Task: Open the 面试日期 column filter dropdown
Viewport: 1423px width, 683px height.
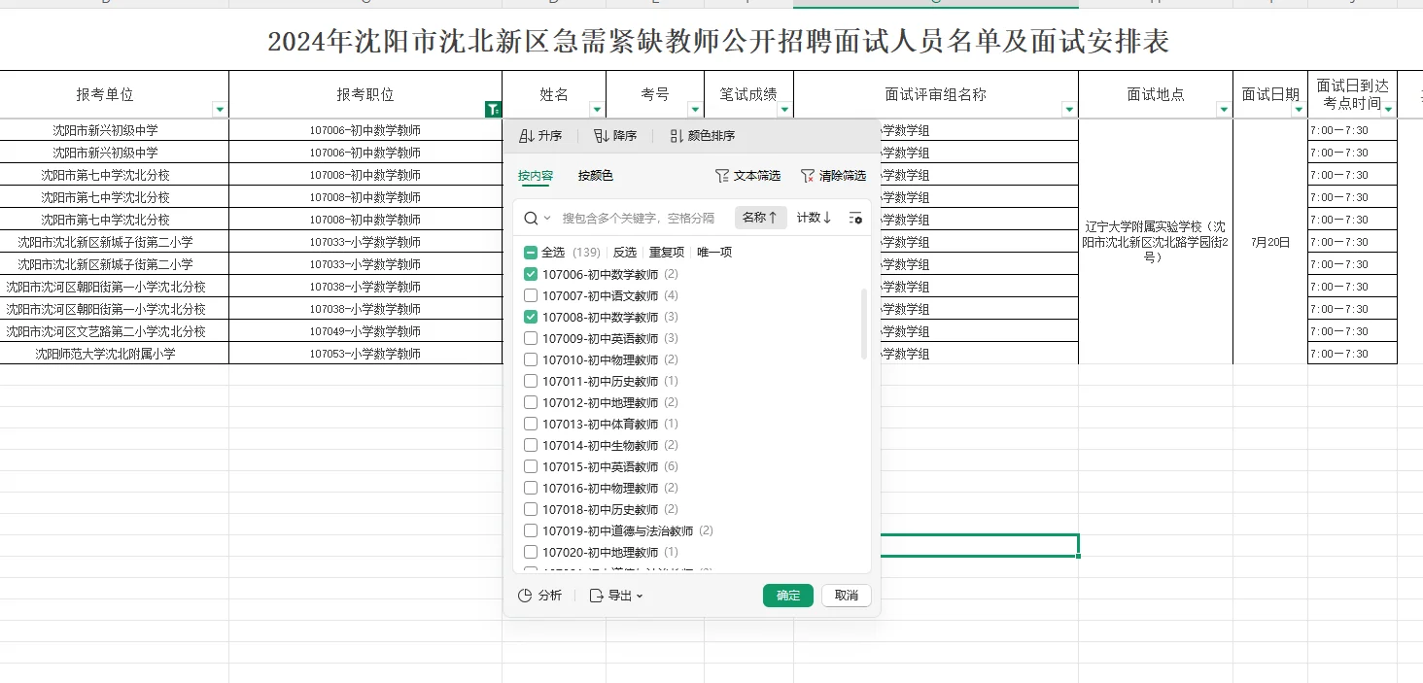Action: 1299,110
